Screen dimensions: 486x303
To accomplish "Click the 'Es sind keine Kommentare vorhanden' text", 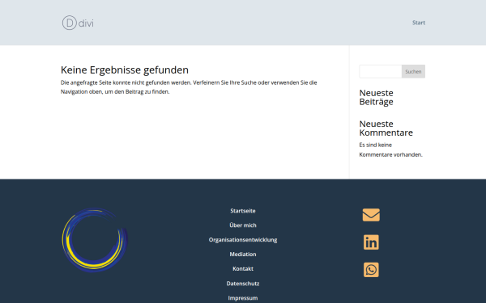I will pyautogui.click(x=390, y=149).
